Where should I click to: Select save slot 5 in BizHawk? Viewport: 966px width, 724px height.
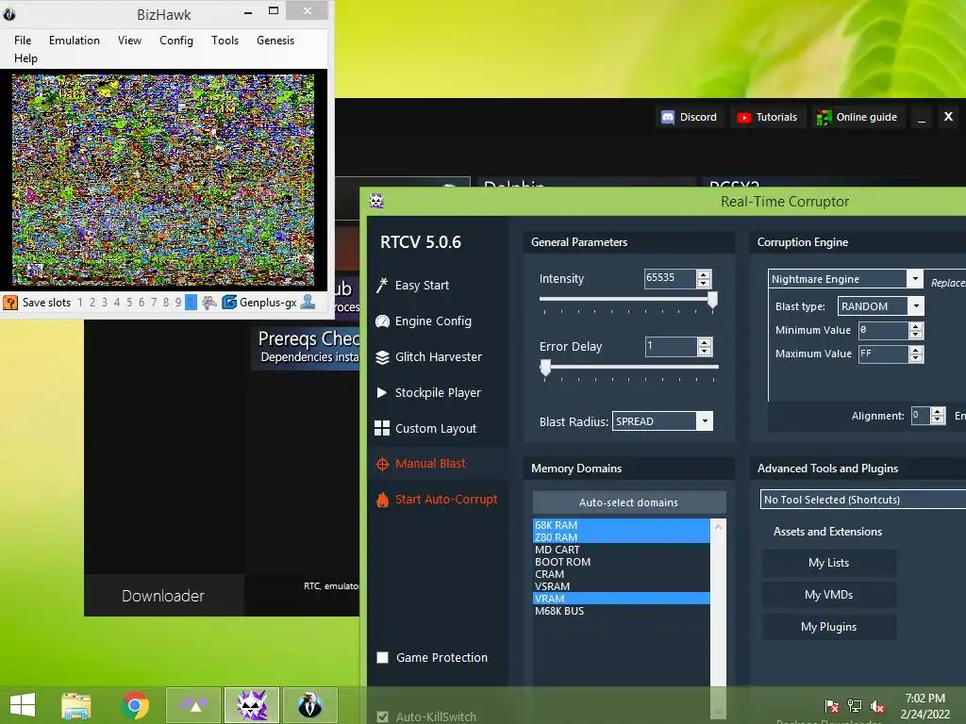pos(128,303)
